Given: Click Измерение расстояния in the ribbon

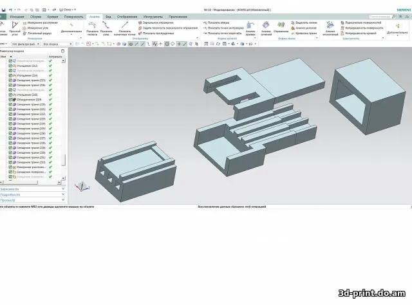Looking at the screenshot, I should click(x=40, y=23).
